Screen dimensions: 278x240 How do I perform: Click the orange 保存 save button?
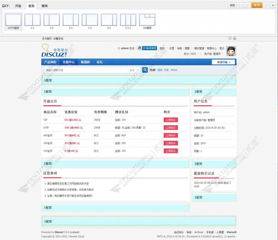(x=257, y=5)
